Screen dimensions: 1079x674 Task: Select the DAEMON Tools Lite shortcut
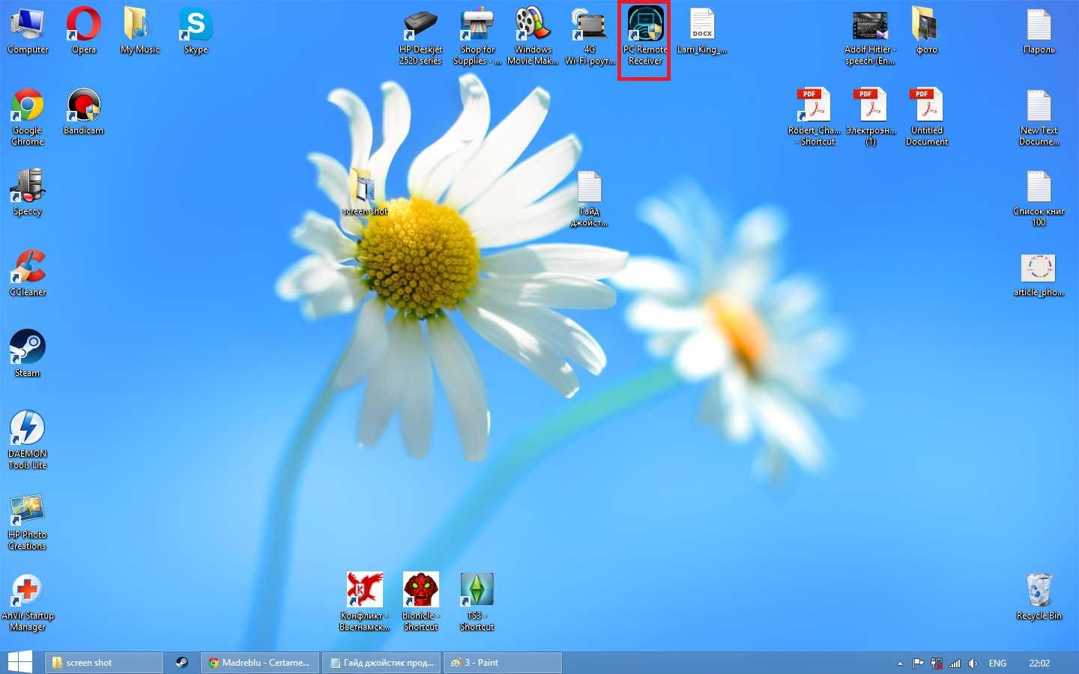28,441
